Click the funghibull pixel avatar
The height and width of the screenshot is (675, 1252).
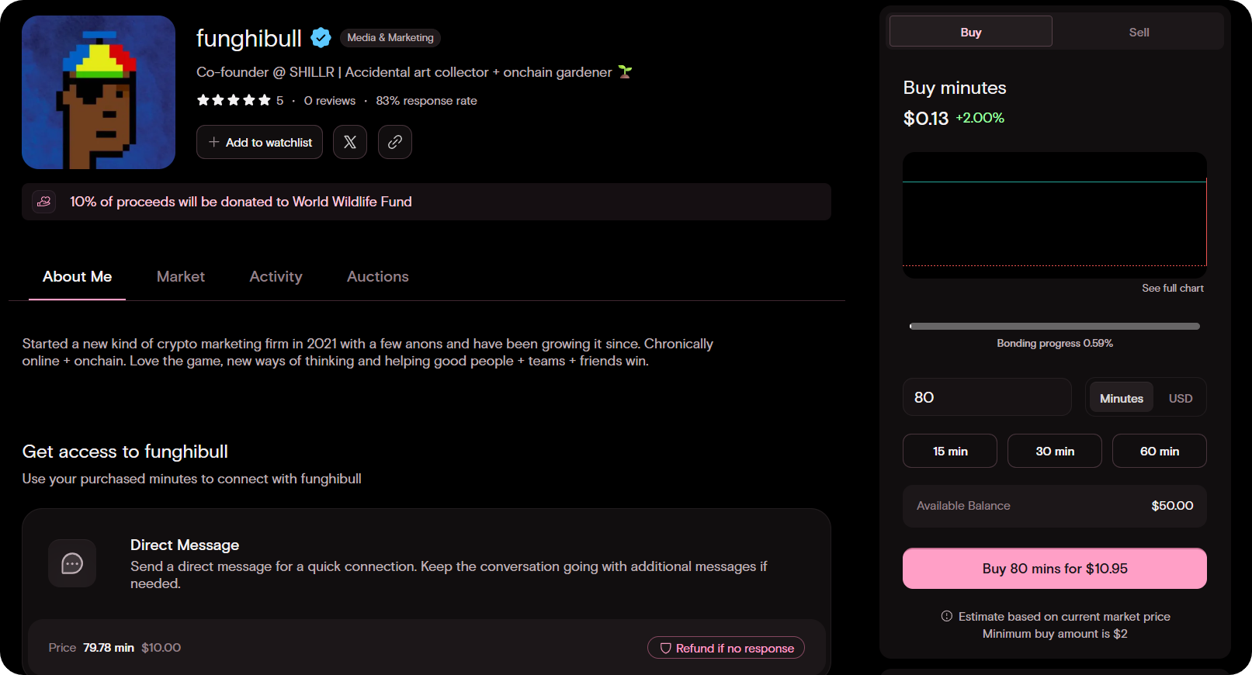99,92
